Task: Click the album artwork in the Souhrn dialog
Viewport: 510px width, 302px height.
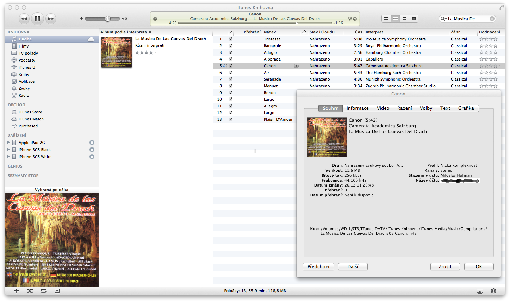Action: point(327,137)
